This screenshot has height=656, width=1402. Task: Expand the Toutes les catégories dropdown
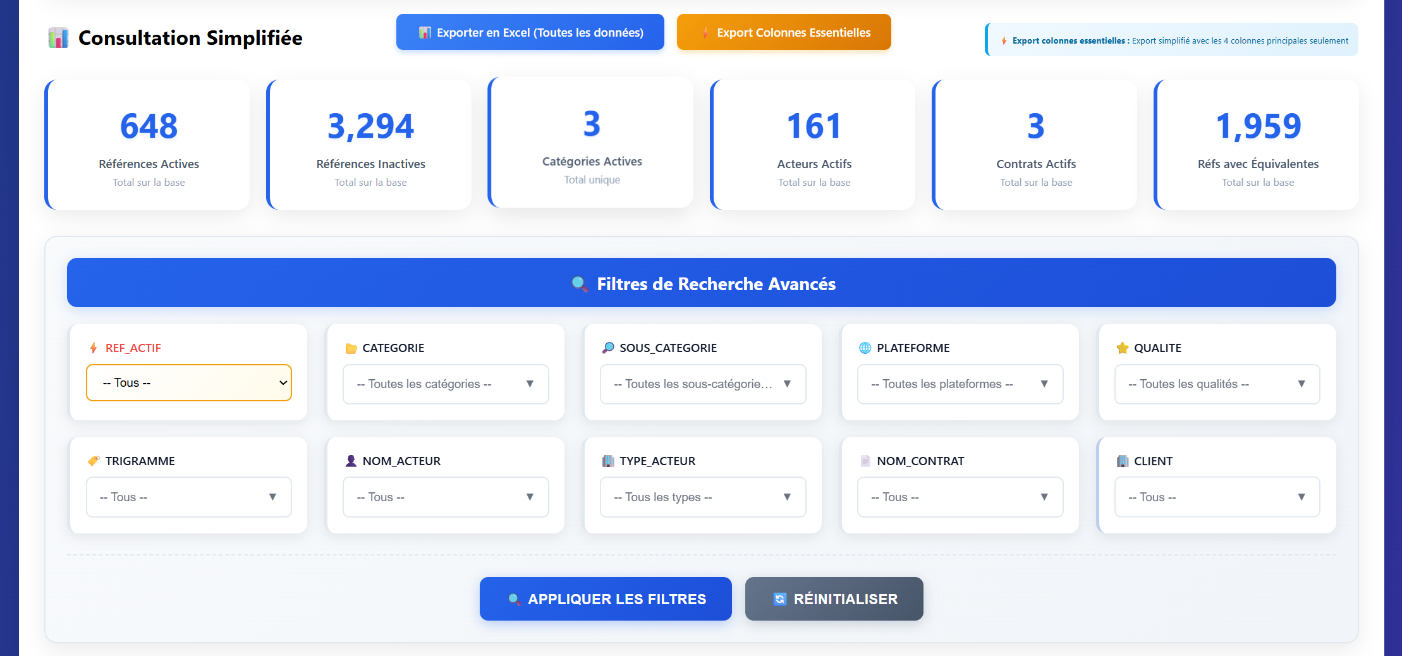click(x=446, y=384)
